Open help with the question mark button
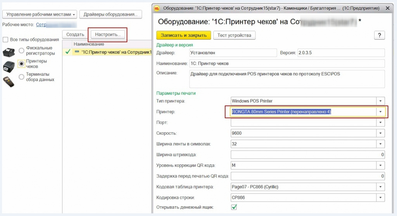The image size is (397, 216). 379,35
